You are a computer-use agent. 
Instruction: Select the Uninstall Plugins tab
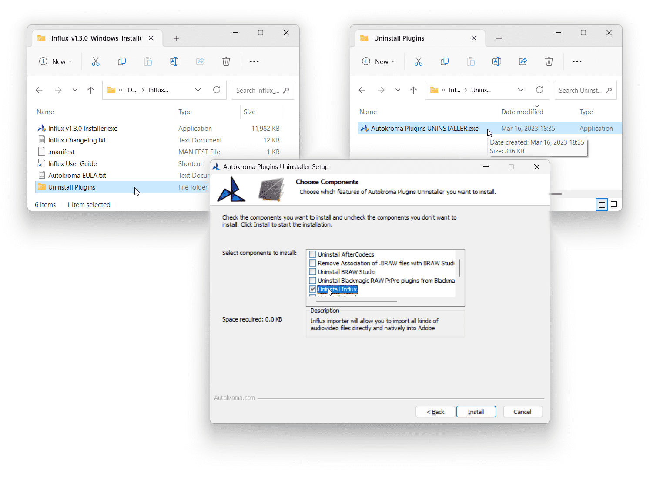tap(399, 38)
